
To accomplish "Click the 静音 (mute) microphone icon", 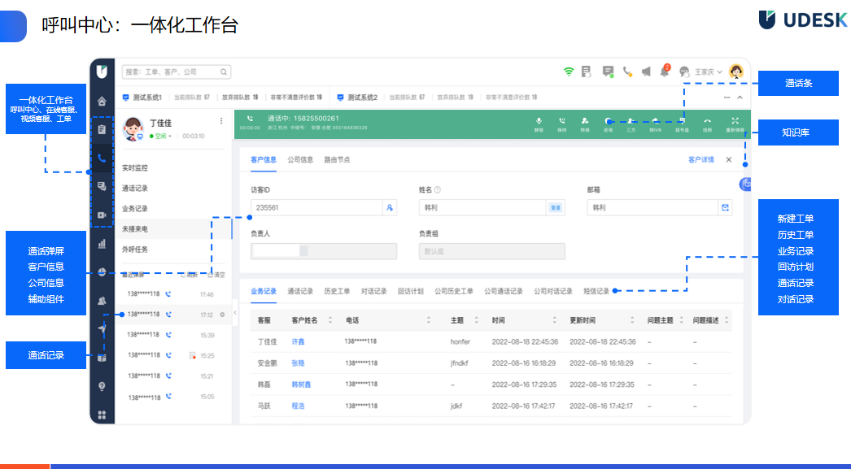I will (x=539, y=120).
